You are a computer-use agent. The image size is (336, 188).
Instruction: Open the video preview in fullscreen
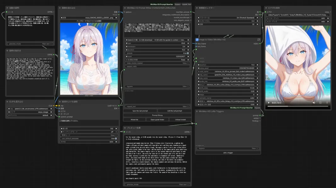(320, 103)
